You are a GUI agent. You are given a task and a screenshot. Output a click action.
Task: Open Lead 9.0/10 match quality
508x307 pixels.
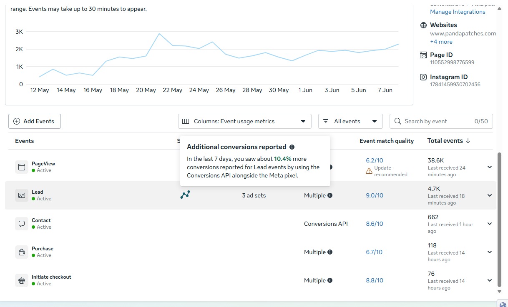pyautogui.click(x=375, y=195)
